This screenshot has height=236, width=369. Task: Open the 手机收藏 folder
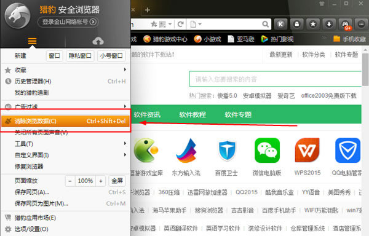[x=349, y=39]
